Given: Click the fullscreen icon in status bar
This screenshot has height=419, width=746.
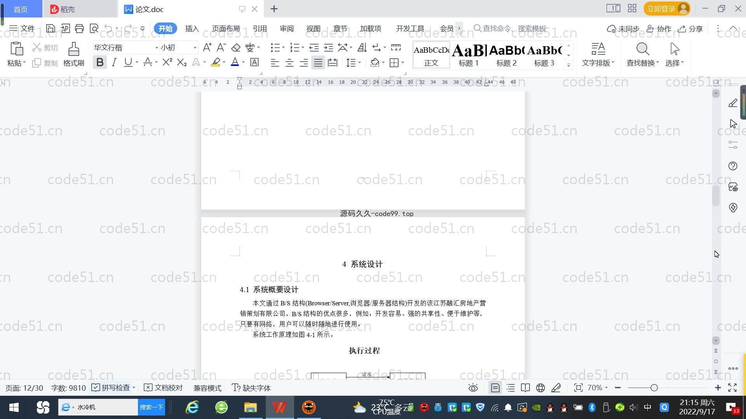Looking at the screenshot, I should (732, 388).
